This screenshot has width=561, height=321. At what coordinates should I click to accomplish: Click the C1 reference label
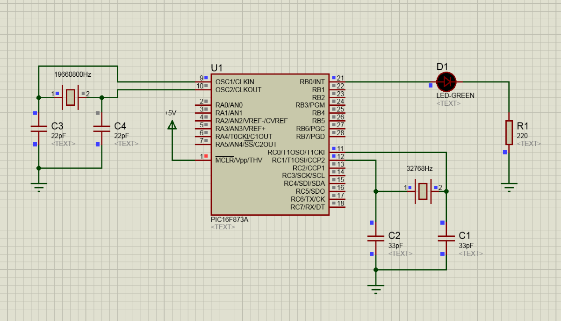click(465, 235)
